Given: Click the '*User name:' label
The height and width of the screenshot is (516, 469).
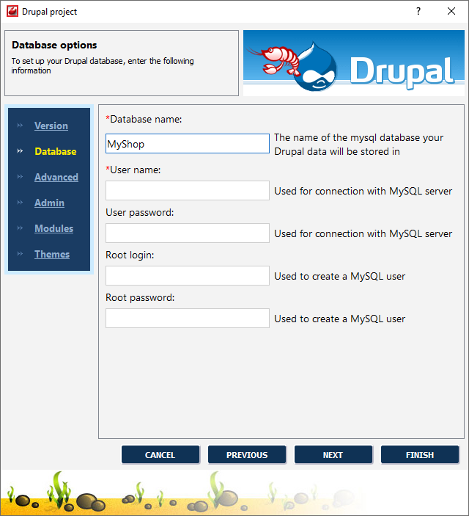Looking at the screenshot, I should tap(133, 170).
